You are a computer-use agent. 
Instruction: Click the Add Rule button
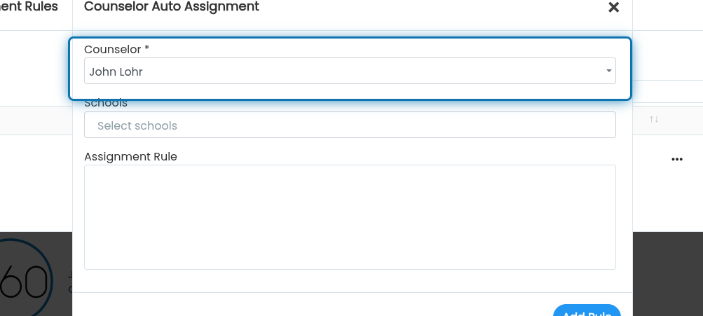587,310
